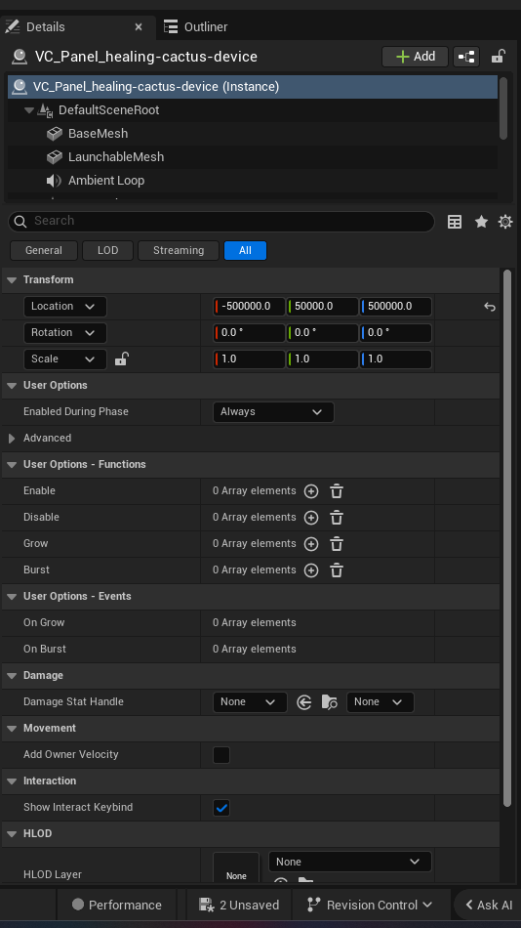Select the LOD filter tab
This screenshot has width=521, height=928.
pos(107,250)
